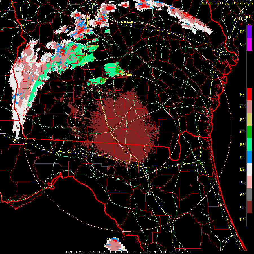Click the DS legend label
Image resolution: width=254 pixels, height=254 pixels.
click(x=242, y=169)
